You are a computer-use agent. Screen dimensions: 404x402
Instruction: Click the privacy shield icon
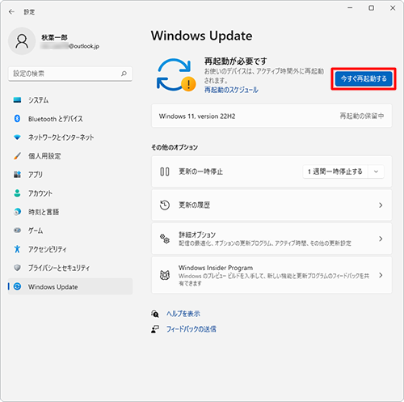(17, 268)
